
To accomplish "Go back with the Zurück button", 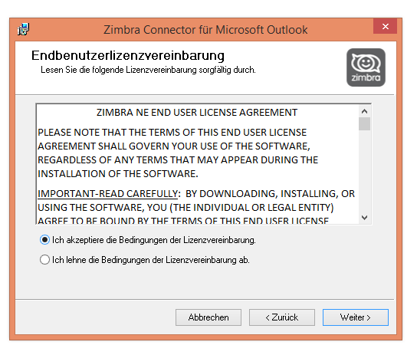I will [282, 317].
